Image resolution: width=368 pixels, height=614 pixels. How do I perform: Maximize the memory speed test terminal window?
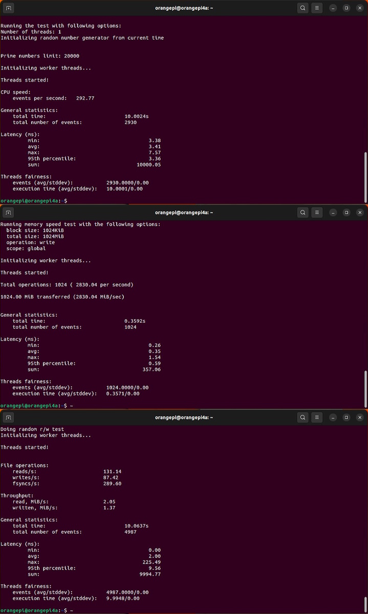pyautogui.click(x=346, y=212)
